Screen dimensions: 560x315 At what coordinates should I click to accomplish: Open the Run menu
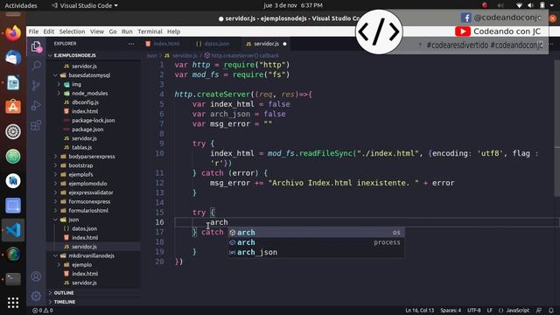click(127, 31)
